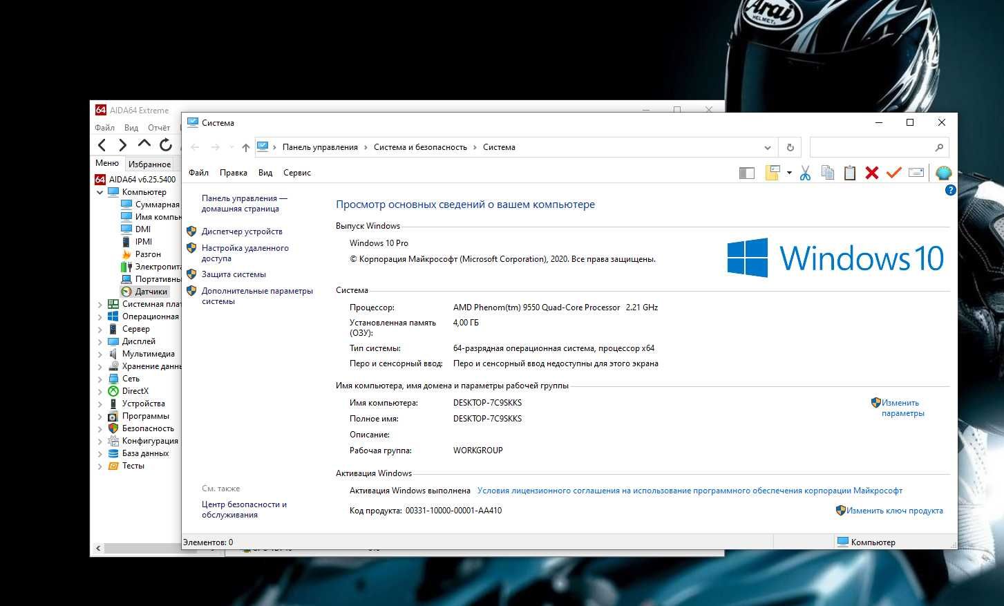Screen dimensions: 1004x606
Task: Expand the Тесты node in AIDA64
Action: coord(100,466)
